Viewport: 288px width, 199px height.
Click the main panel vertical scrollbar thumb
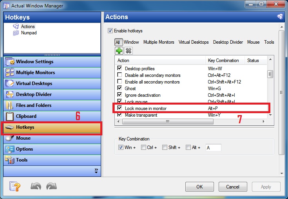coord(281,92)
